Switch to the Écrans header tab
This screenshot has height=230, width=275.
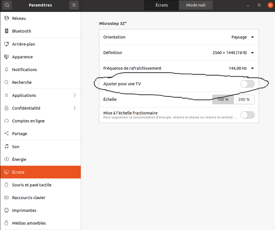(x=162, y=5)
